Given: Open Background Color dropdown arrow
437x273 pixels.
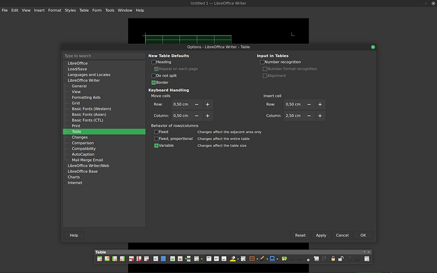Looking at the screenshot, I should pyautogui.click(x=237, y=259).
